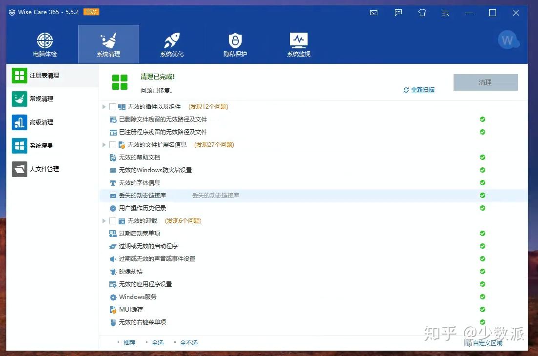Open the 系统监视 (System Monitor) module
The image size is (538, 356).
click(298, 44)
